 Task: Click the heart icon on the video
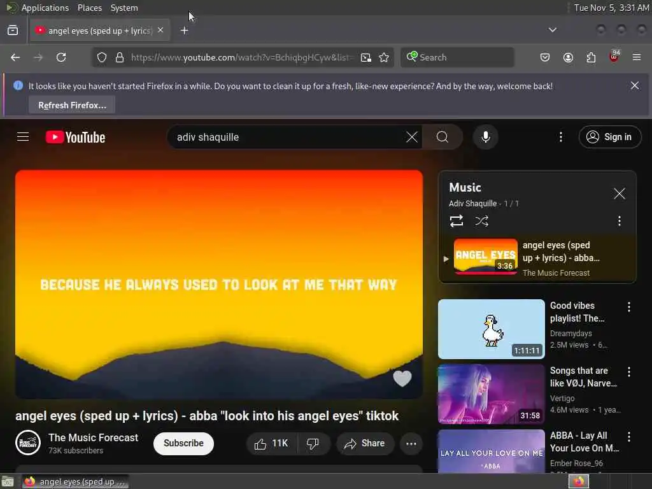402,378
